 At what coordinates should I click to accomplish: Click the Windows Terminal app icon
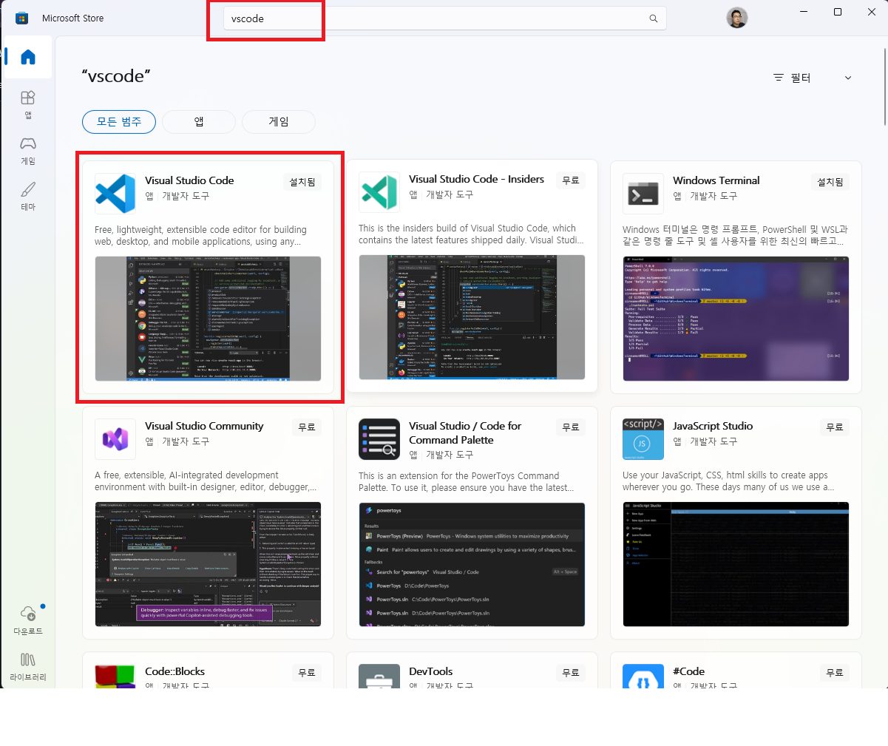click(x=643, y=194)
